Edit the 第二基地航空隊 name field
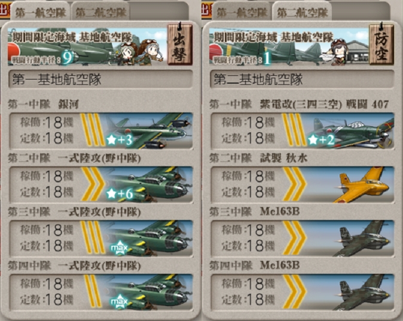The height and width of the screenshot is (321, 403). [x=302, y=79]
